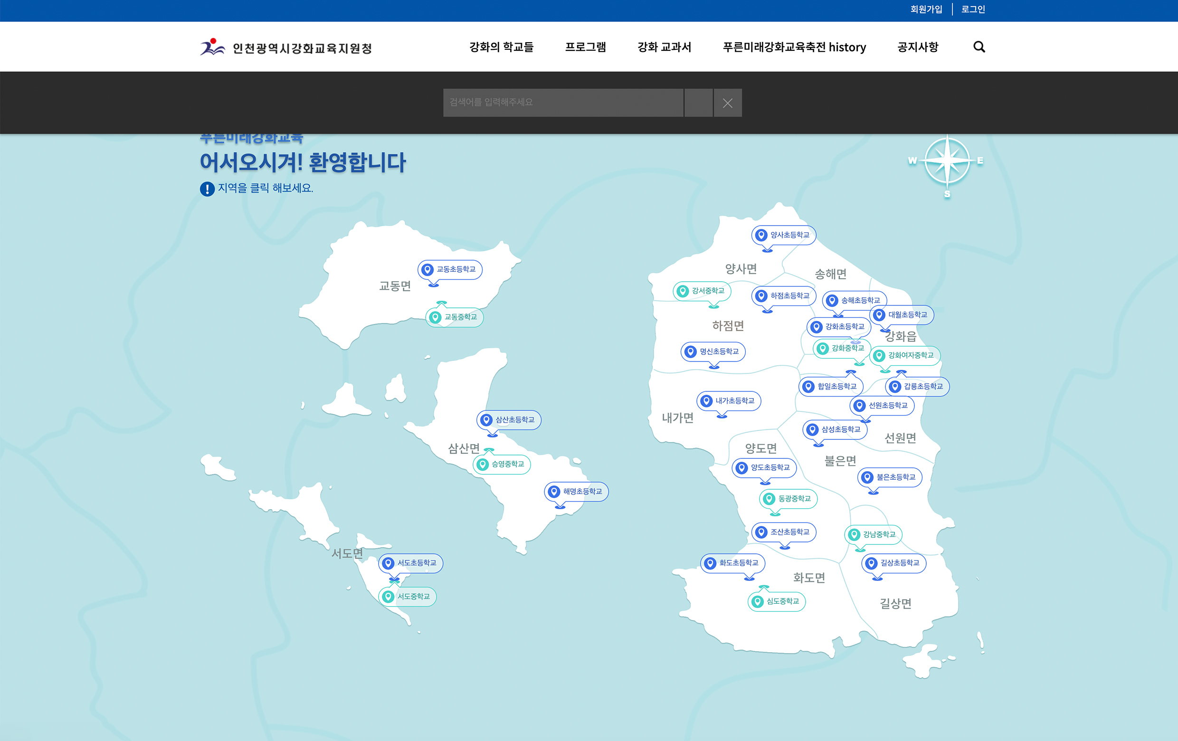Click the 내가면 region label

point(677,418)
